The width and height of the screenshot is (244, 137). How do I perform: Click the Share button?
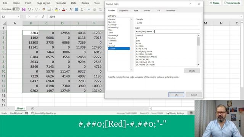click(x=214, y=3)
